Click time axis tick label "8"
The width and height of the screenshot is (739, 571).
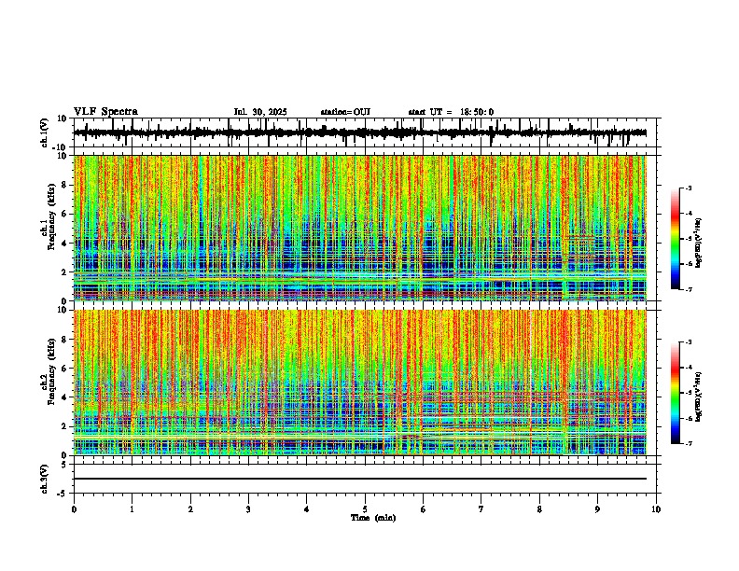539,509
